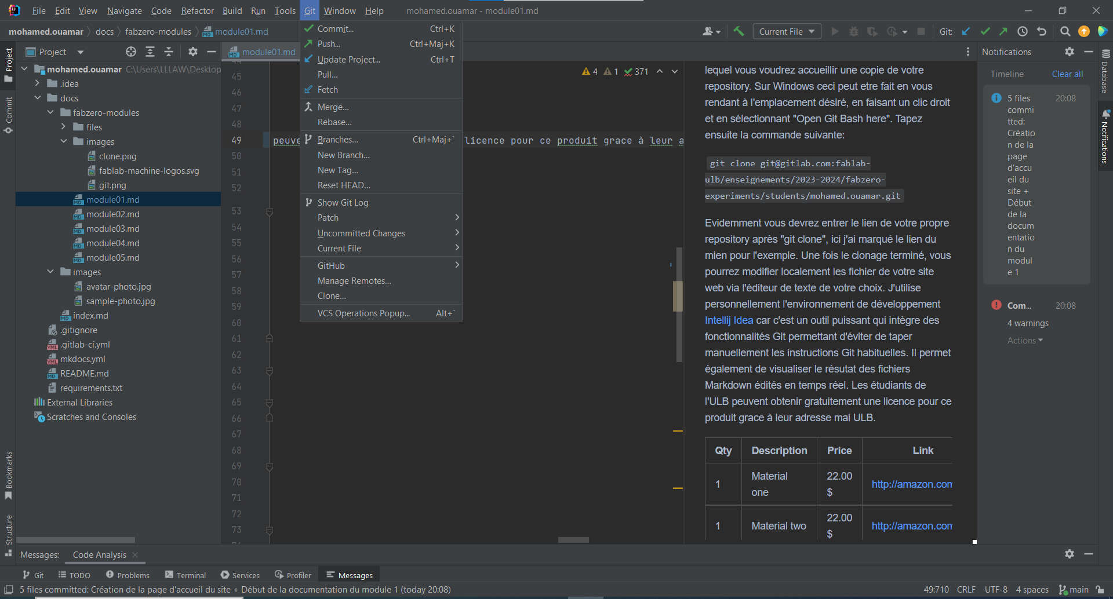Click Expand All icon in Project panel
Image resolution: width=1113 pixels, height=599 pixels.
[x=150, y=52]
